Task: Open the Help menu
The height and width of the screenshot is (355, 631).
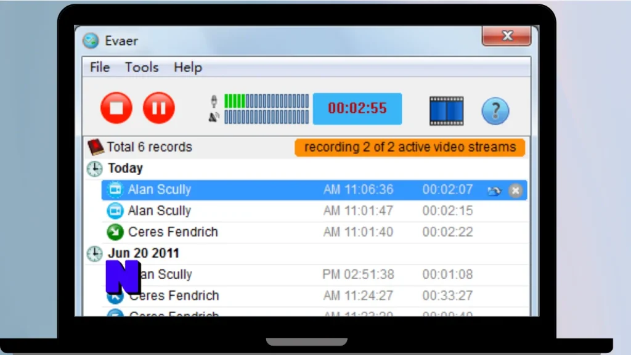Action: [188, 67]
